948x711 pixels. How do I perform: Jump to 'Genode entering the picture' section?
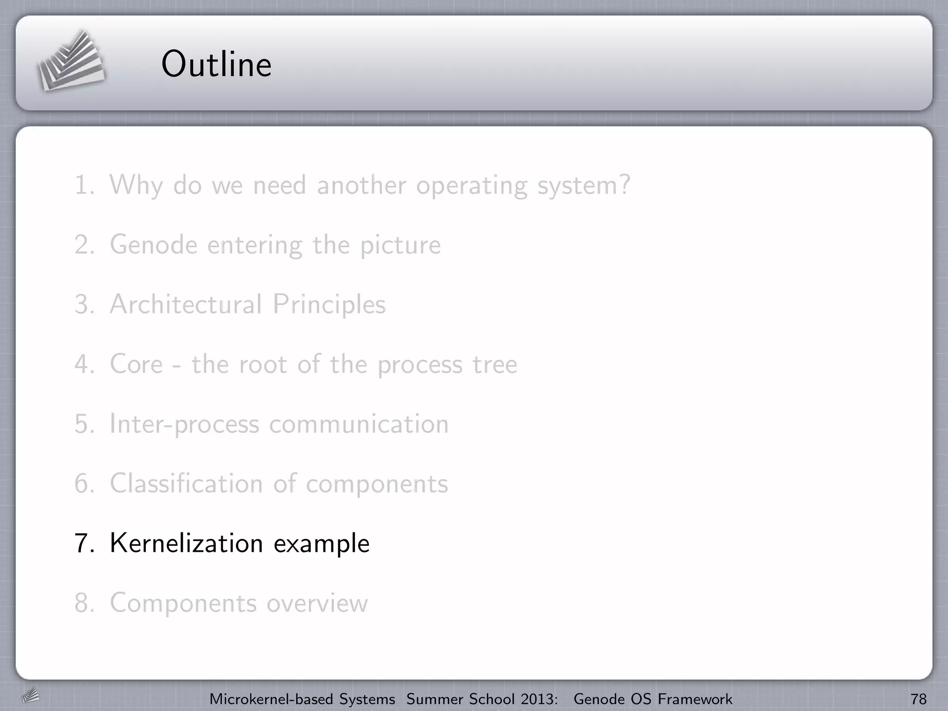point(275,245)
